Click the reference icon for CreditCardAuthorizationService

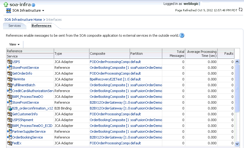[x=9, y=91]
